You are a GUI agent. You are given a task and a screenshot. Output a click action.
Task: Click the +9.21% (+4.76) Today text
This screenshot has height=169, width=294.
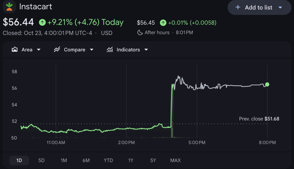(x=85, y=22)
